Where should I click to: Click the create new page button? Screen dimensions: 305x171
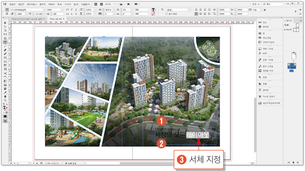[x=294, y=163]
